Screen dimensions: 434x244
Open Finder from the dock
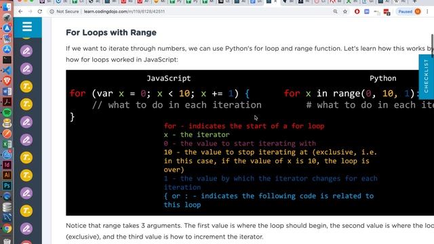click(7, 7)
